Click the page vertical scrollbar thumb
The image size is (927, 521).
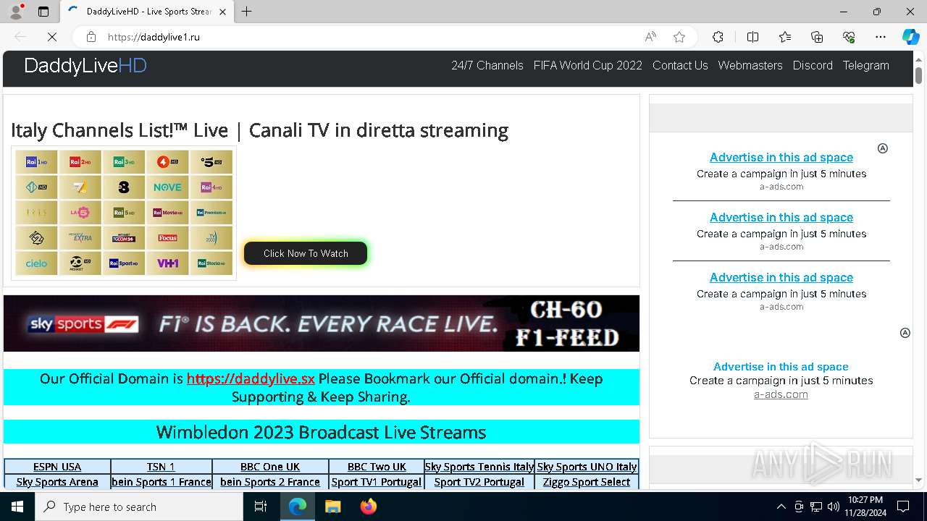click(x=918, y=75)
